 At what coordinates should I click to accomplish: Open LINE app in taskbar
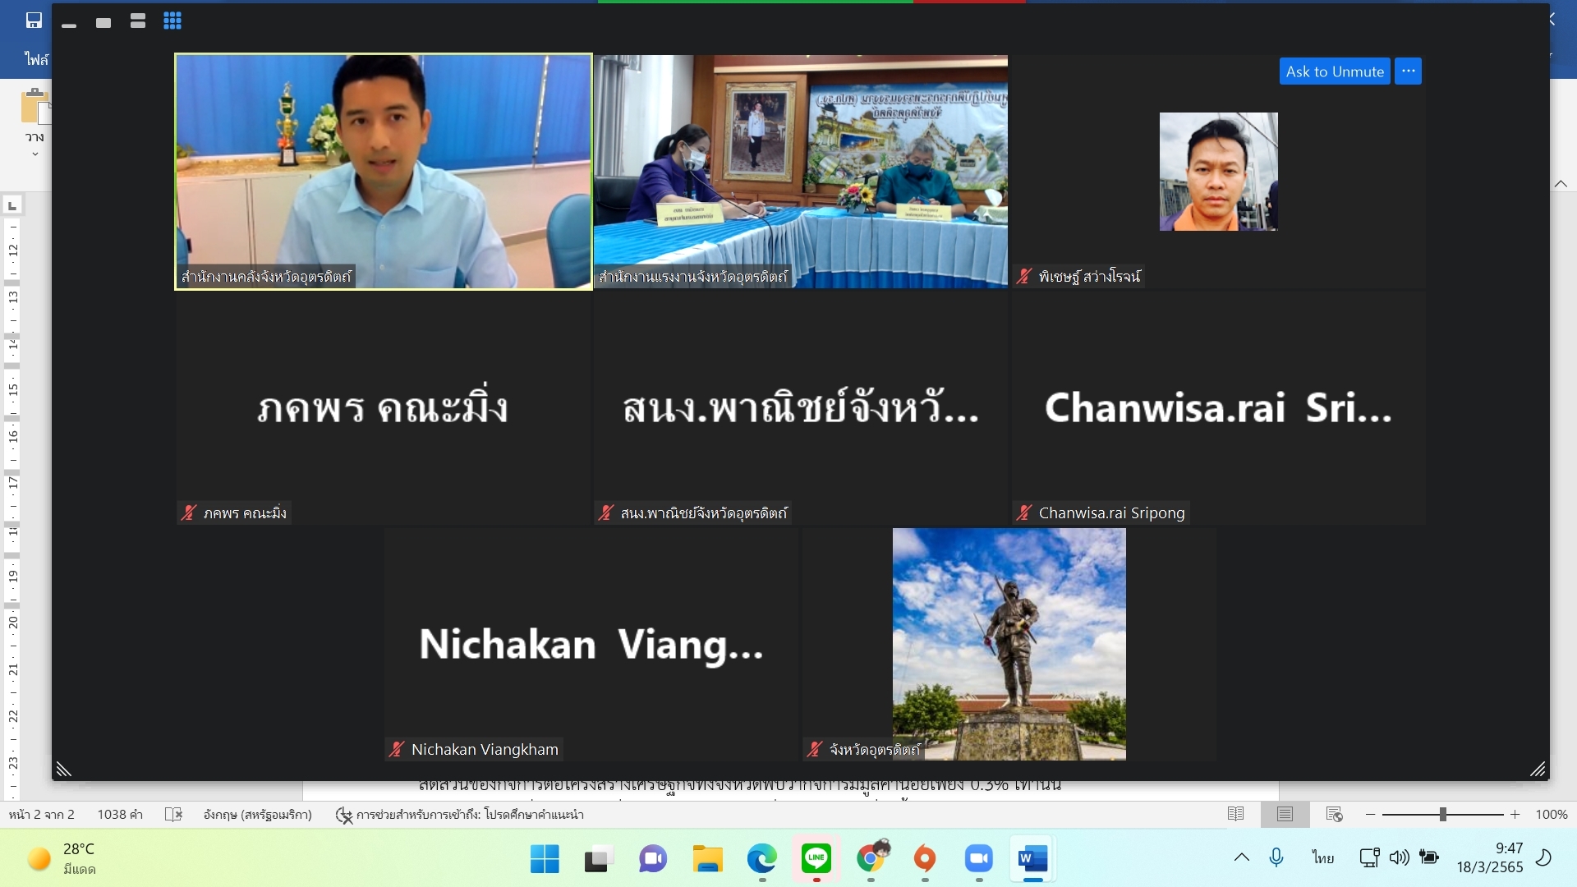click(x=816, y=859)
